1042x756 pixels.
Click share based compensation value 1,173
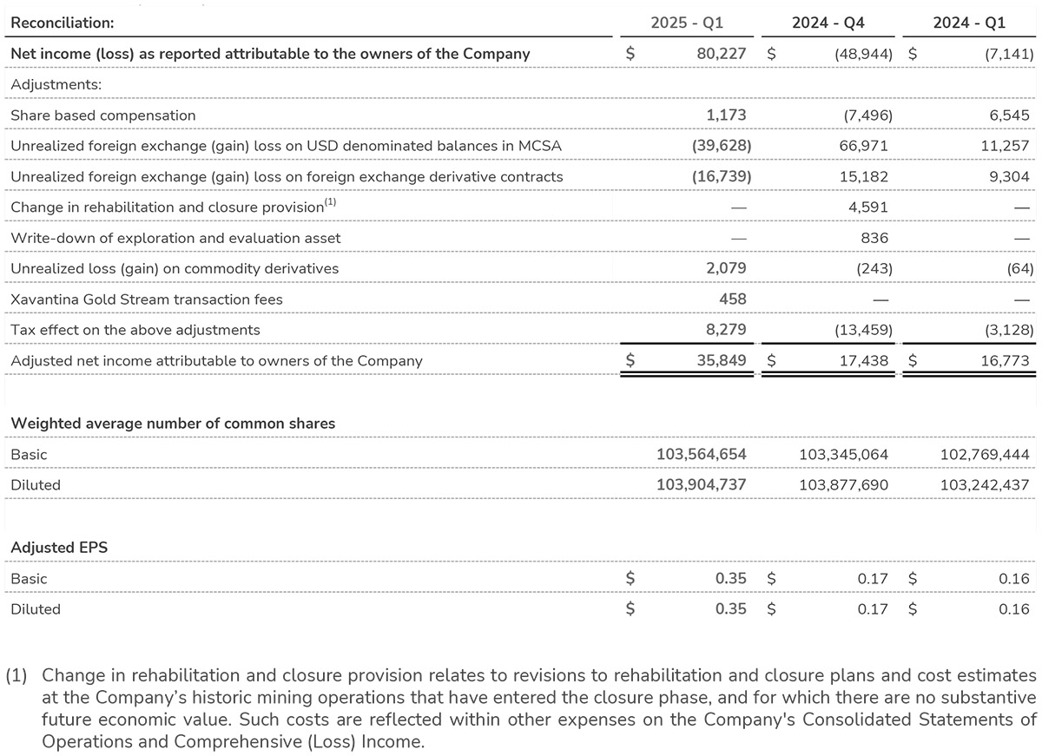point(727,115)
